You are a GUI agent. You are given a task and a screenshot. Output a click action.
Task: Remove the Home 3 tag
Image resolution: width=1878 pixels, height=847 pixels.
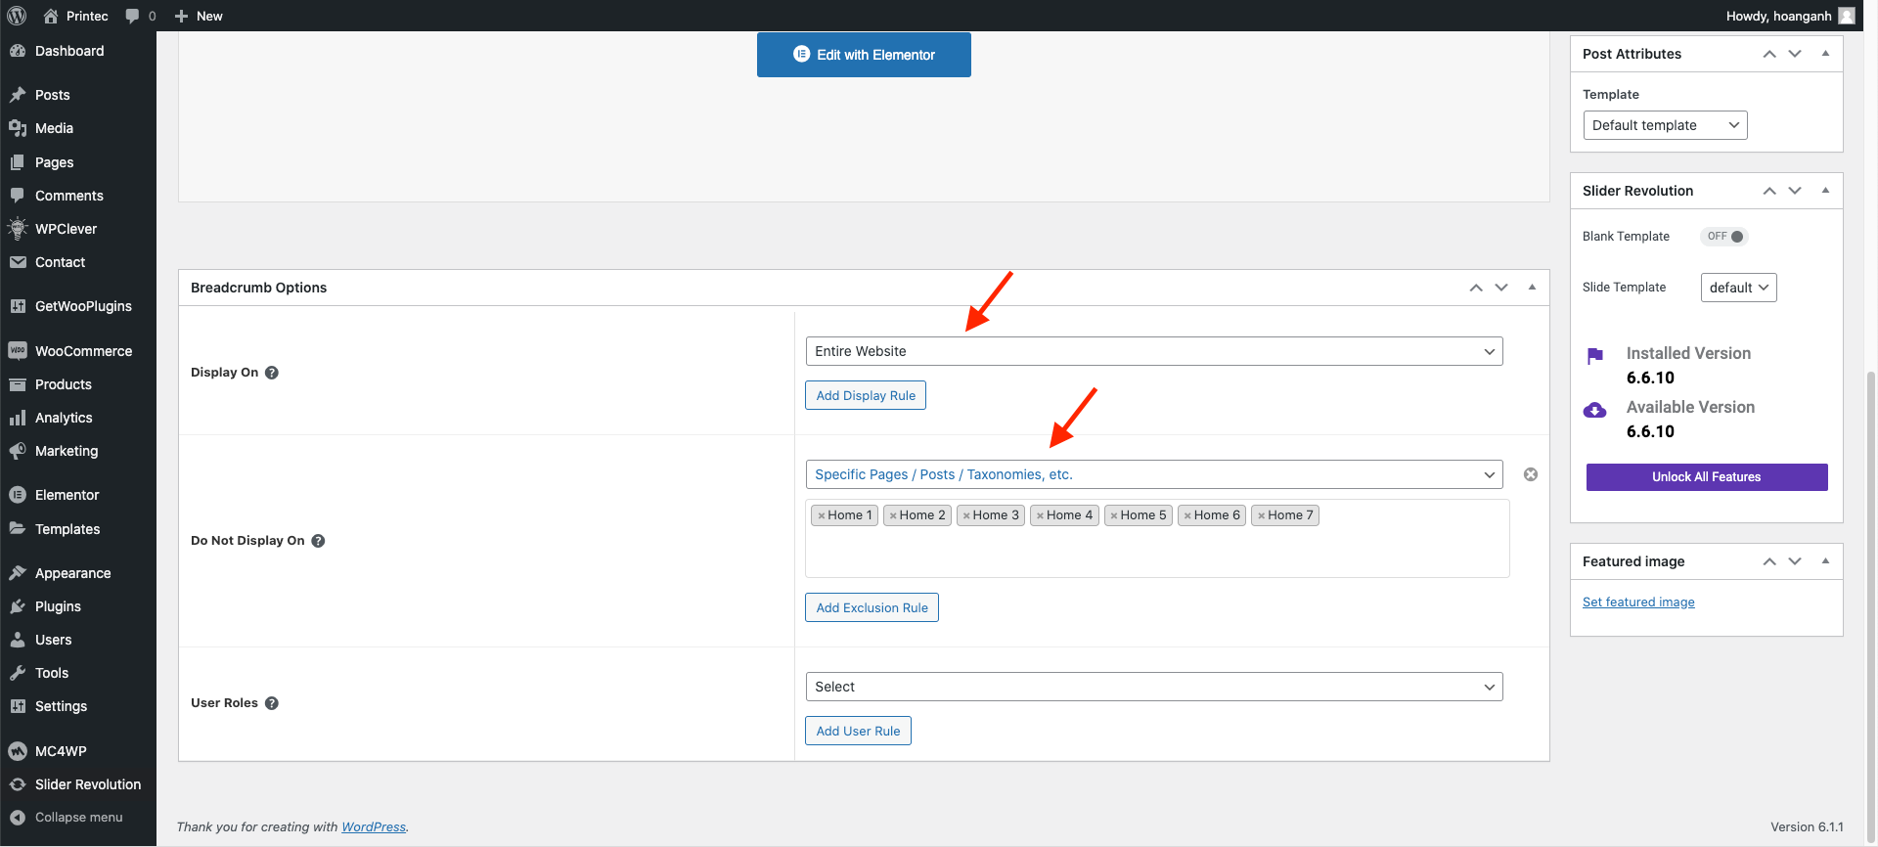point(966,515)
